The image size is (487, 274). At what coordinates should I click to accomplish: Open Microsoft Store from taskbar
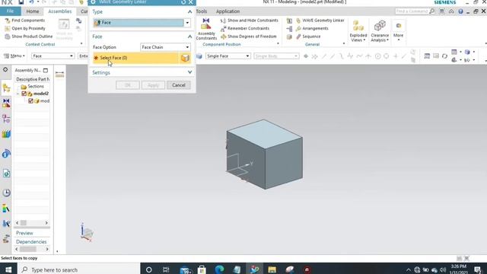coord(202,269)
